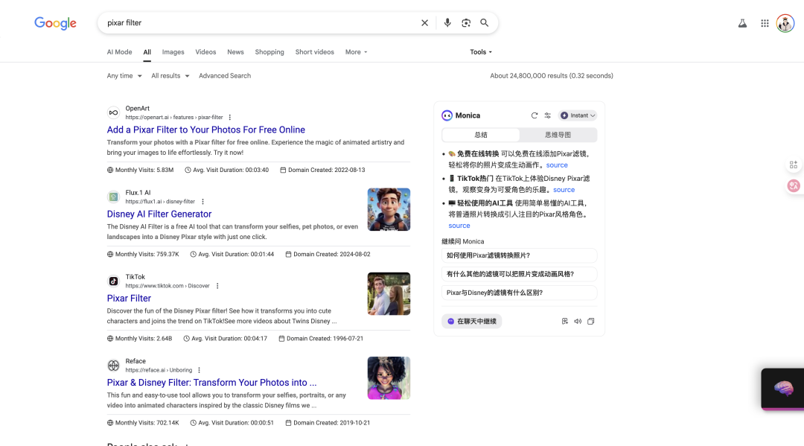The height and width of the screenshot is (446, 804).
Task: Switch to Shopping tab
Action: [269, 52]
